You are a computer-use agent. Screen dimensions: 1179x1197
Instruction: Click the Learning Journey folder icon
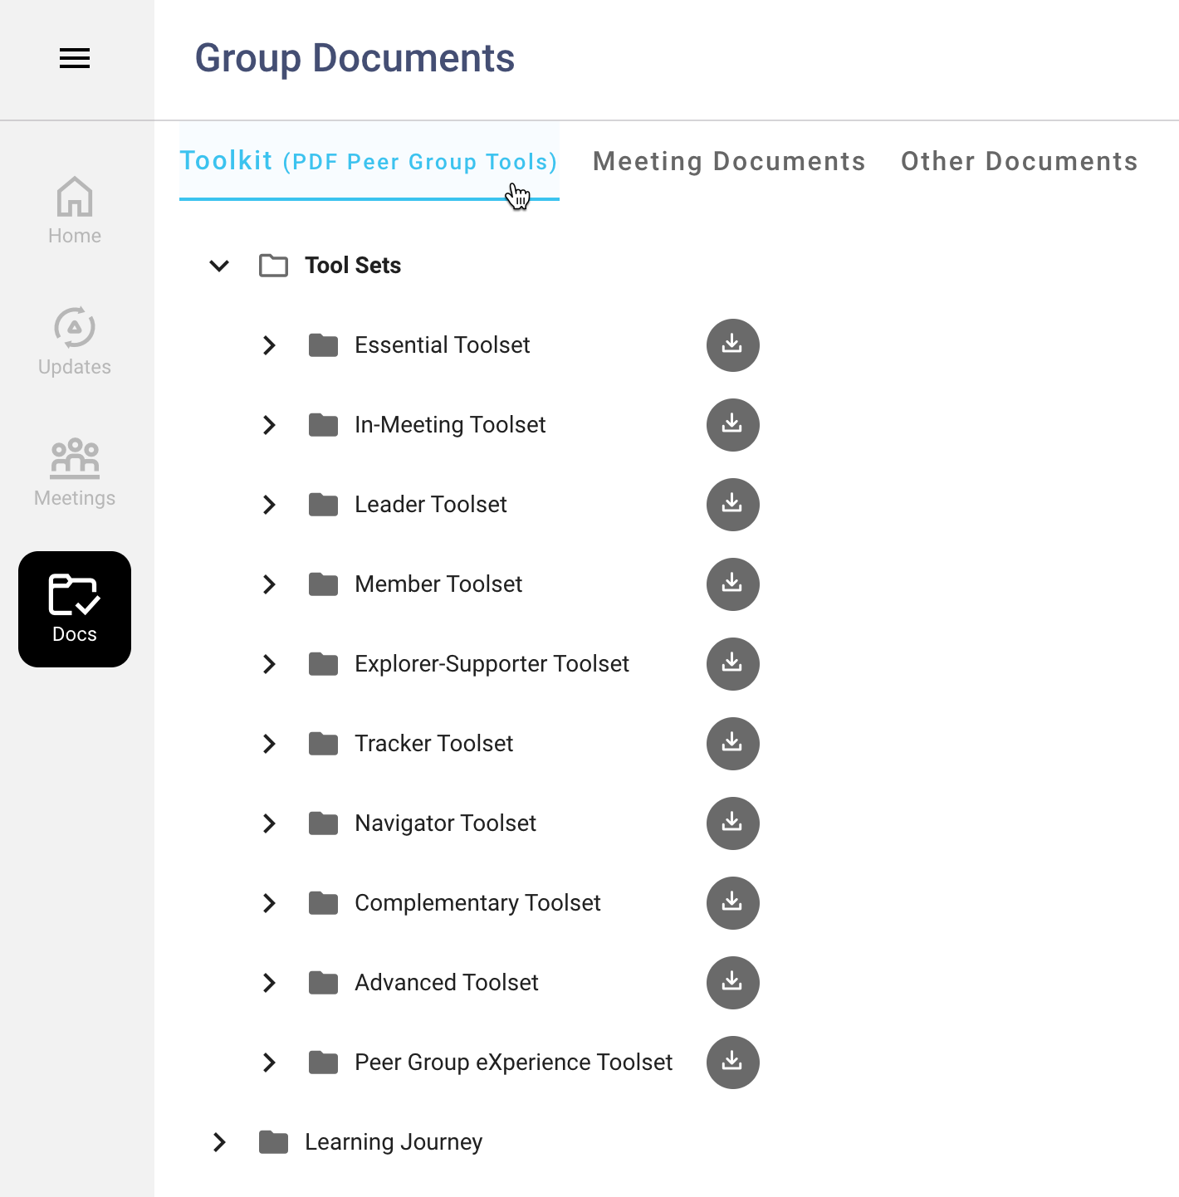pos(273,1142)
